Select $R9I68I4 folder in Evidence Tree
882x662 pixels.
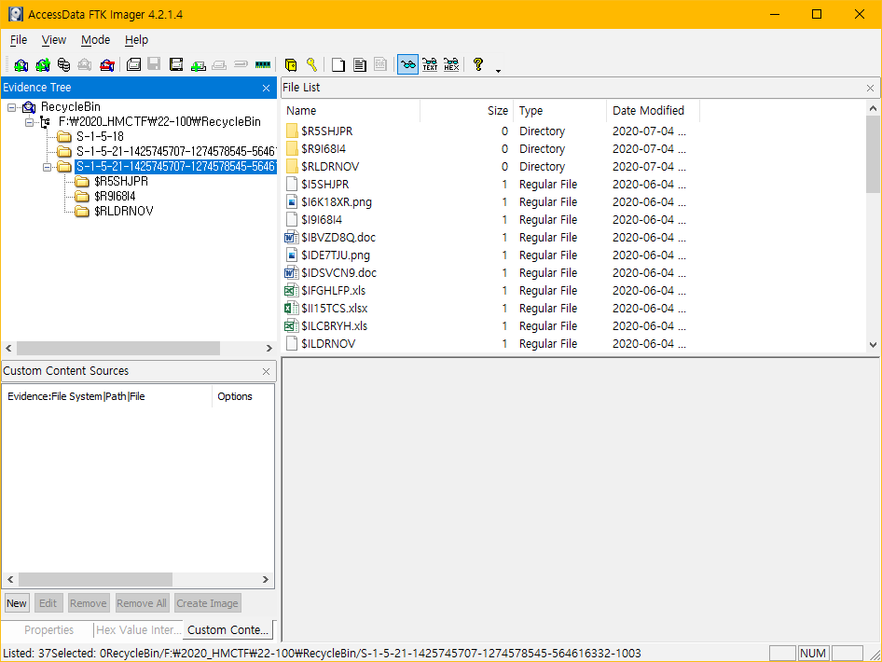[x=115, y=197]
